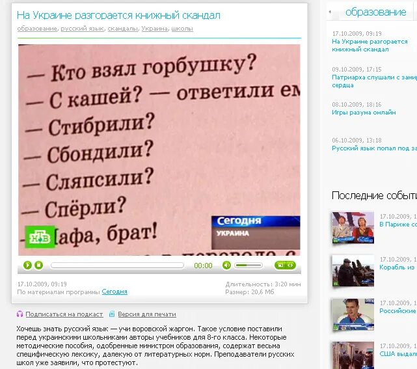Click the date '06.10.2009, 13:18' in the sidebar
This screenshot has width=417, height=369.
(356, 140)
